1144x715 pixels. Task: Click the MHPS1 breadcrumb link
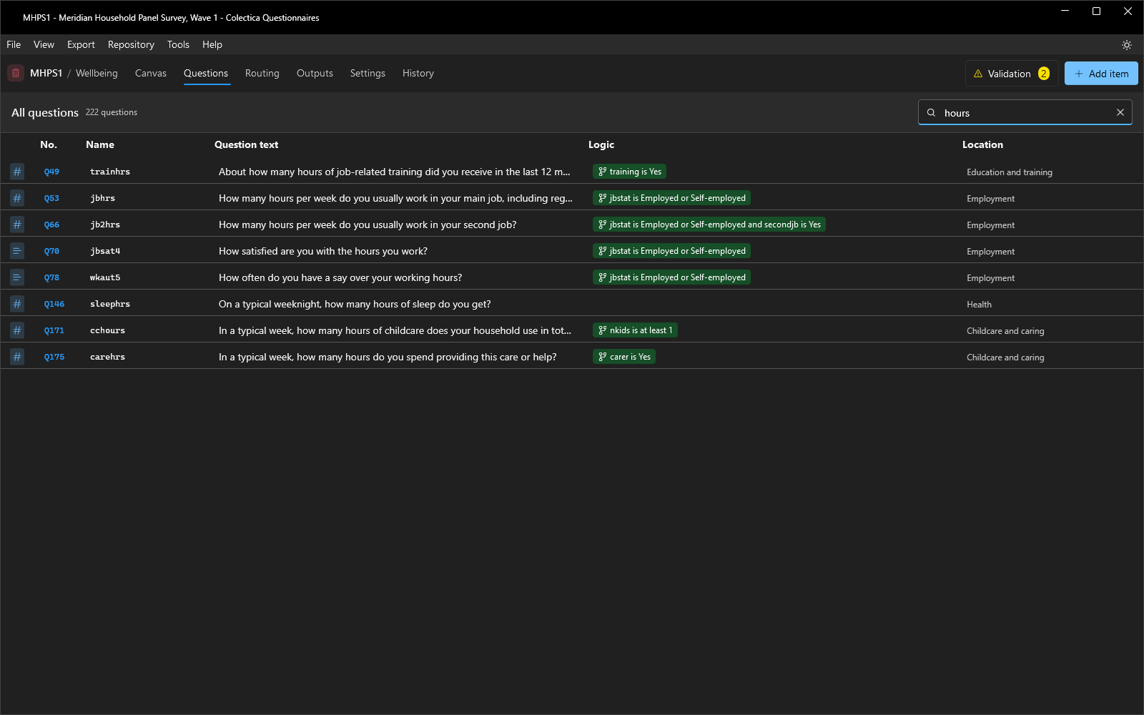click(46, 73)
